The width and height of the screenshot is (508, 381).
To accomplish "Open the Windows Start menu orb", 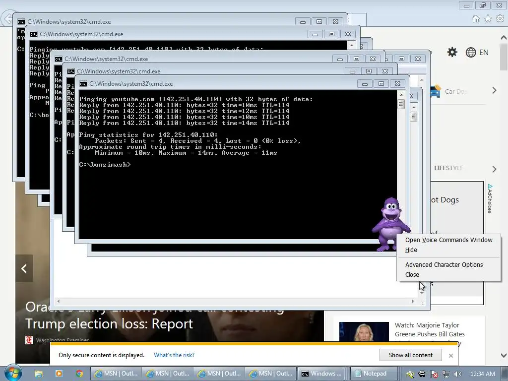I will coord(13,373).
